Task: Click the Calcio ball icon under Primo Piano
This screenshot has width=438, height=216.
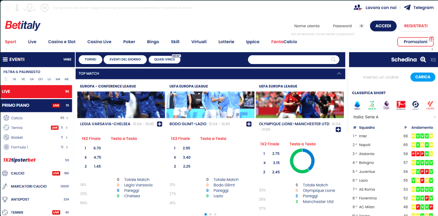Action: point(6,118)
